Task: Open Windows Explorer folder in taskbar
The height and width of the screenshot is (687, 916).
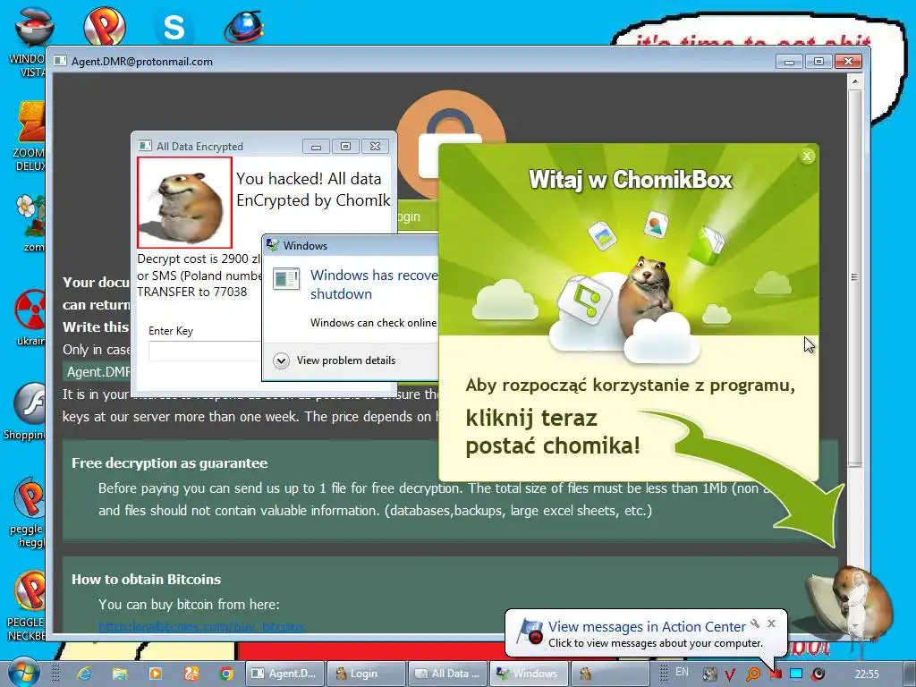Action: [x=120, y=674]
